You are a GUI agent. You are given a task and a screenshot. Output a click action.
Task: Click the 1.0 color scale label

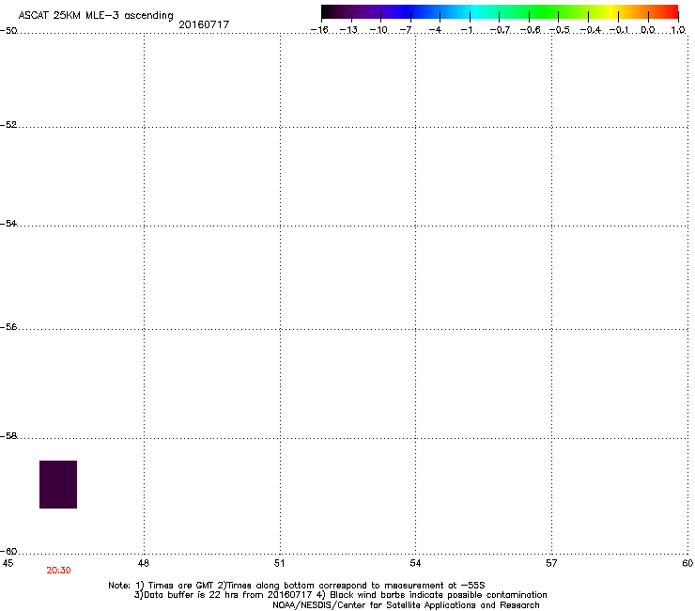pos(678,30)
